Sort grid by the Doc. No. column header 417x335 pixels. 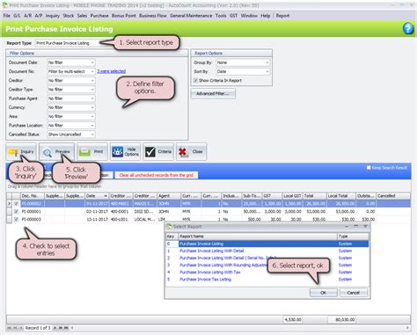(33, 196)
